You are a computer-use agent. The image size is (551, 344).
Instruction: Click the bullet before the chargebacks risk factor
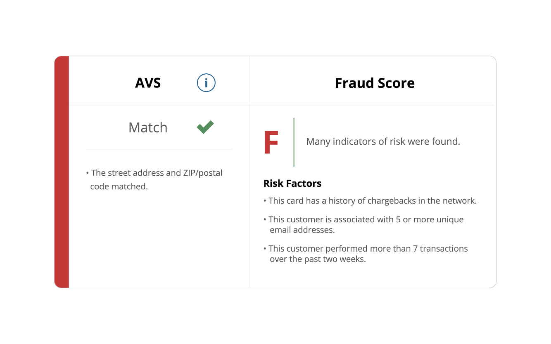coord(265,201)
